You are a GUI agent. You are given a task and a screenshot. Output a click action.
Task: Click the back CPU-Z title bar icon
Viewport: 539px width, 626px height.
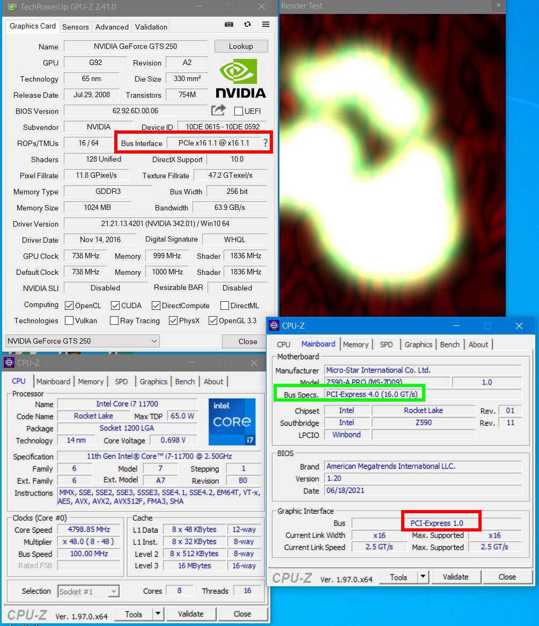(x=9, y=362)
